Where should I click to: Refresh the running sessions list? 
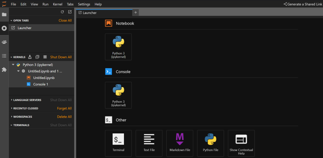click(x=63, y=12)
